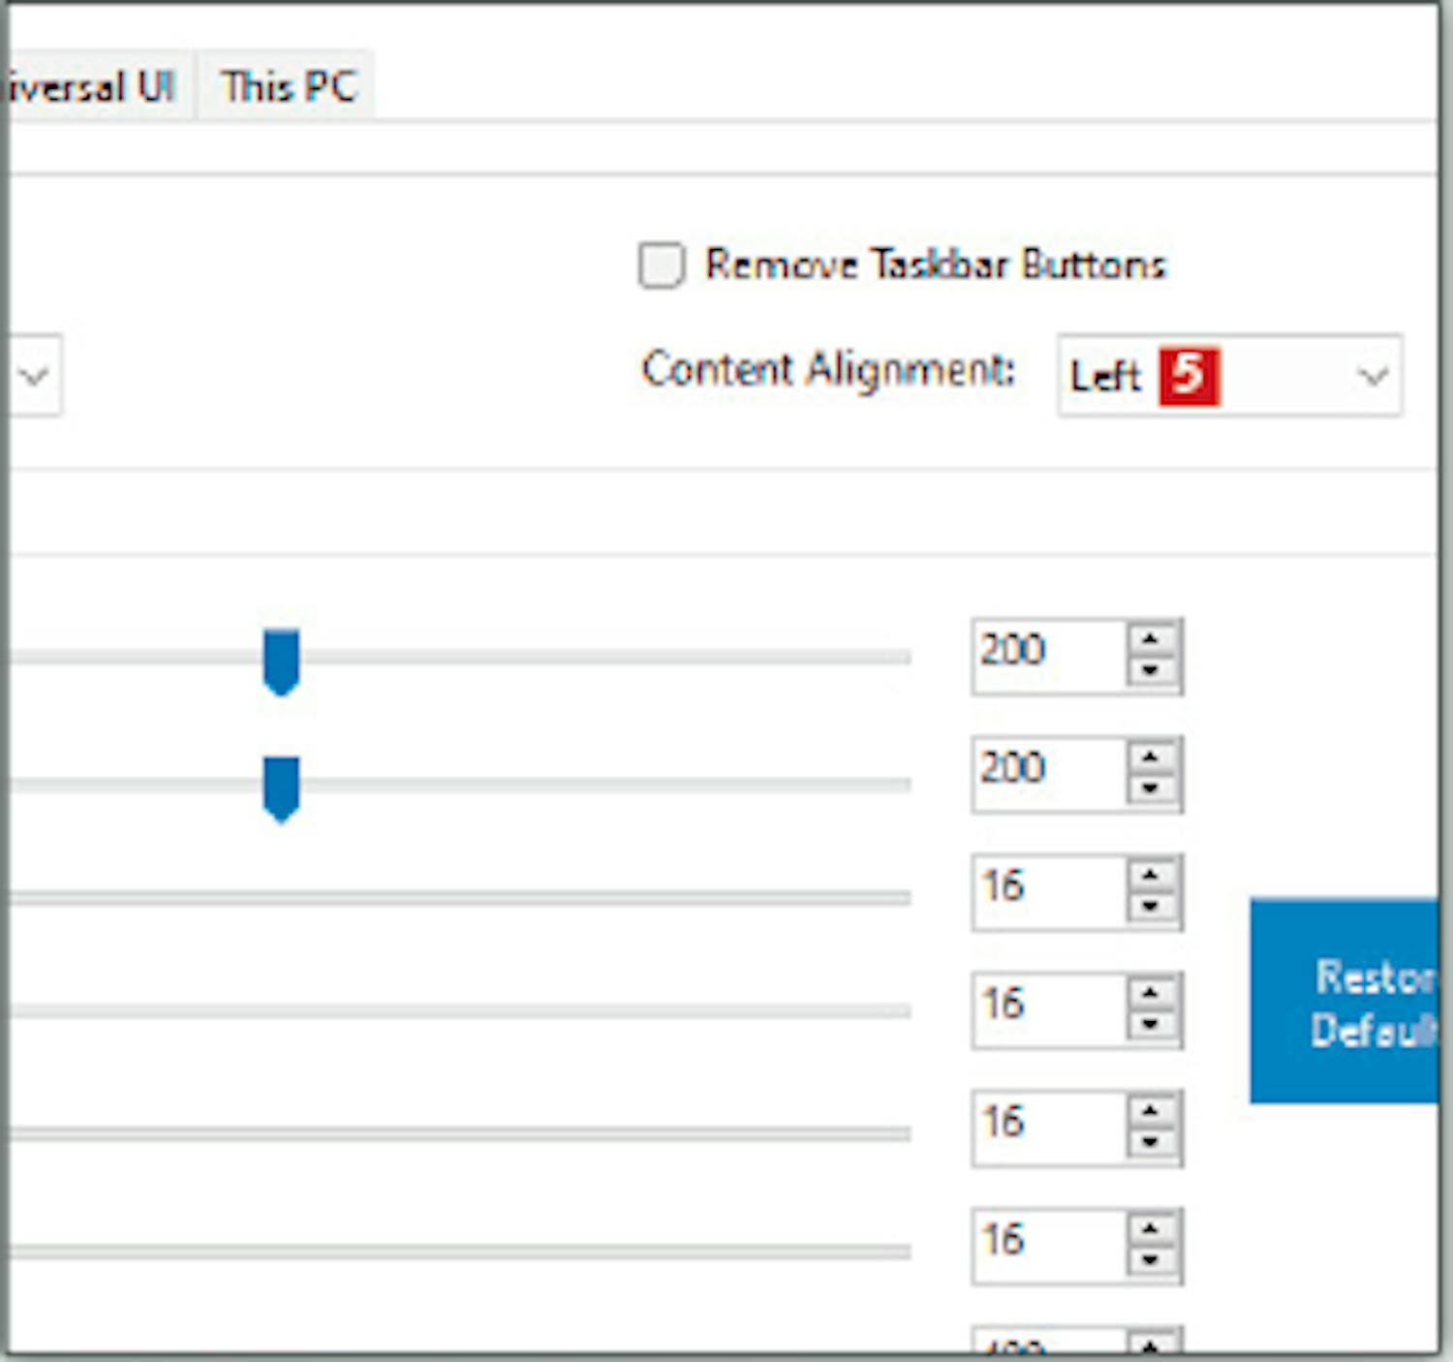This screenshot has width=1453, height=1362.
Task: Focus the third 16 value field
Action: point(1048,1124)
